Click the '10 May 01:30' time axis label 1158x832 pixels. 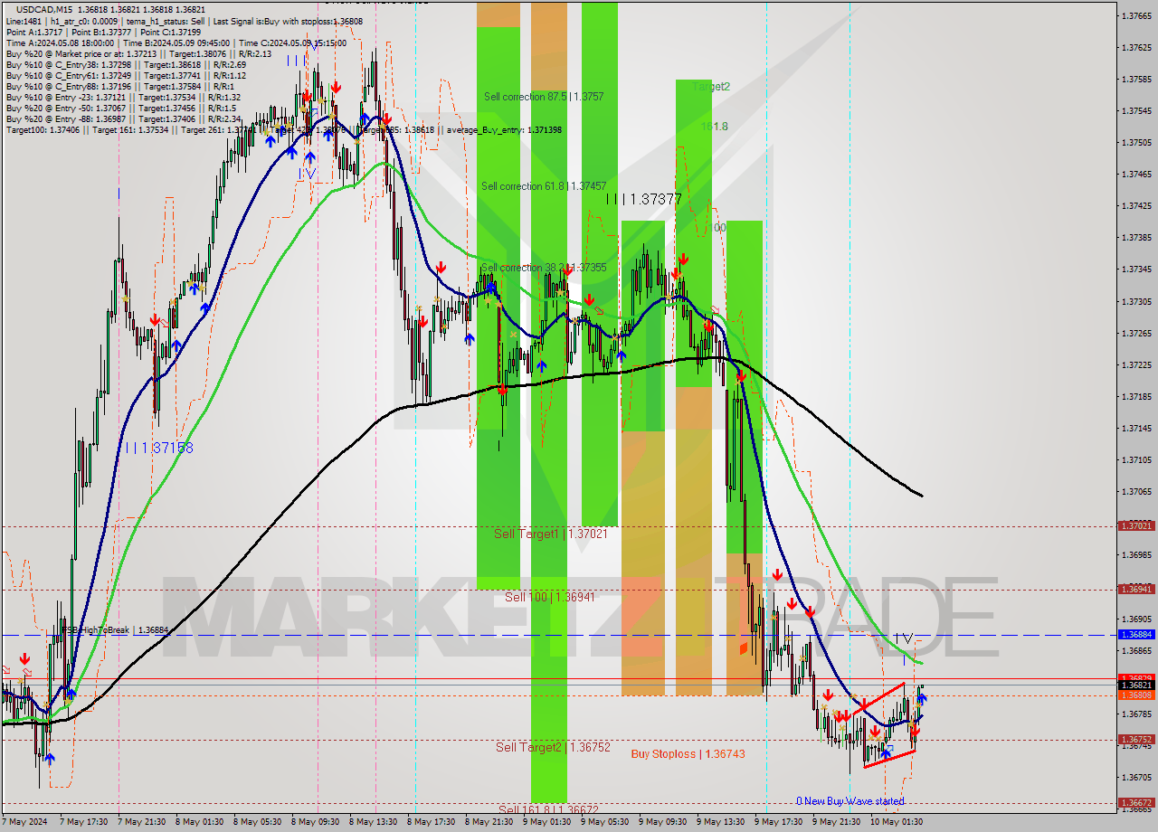(x=896, y=822)
